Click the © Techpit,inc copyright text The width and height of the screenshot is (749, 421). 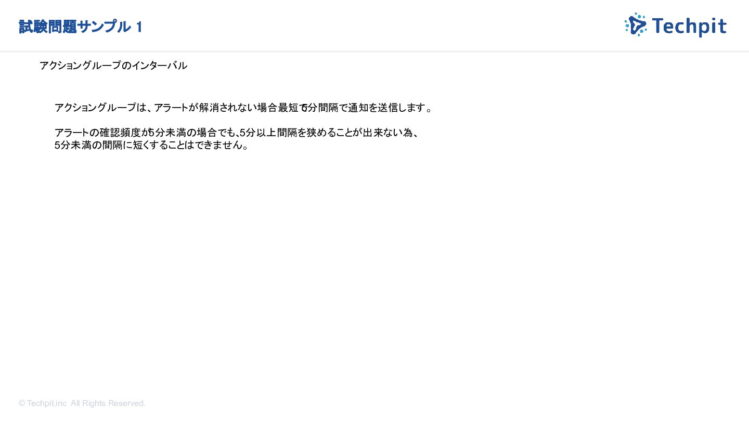coord(43,403)
